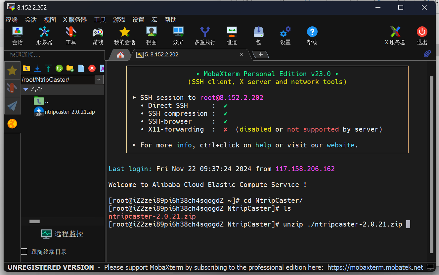The image size is (439, 275).
Task: Open the 会话 (Session) toolbar icon
Action: pos(17,36)
